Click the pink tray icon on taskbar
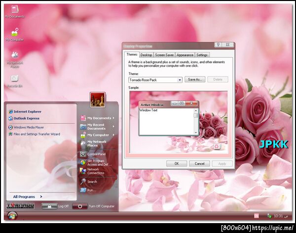This screenshot has width=296, height=233. pos(256,216)
